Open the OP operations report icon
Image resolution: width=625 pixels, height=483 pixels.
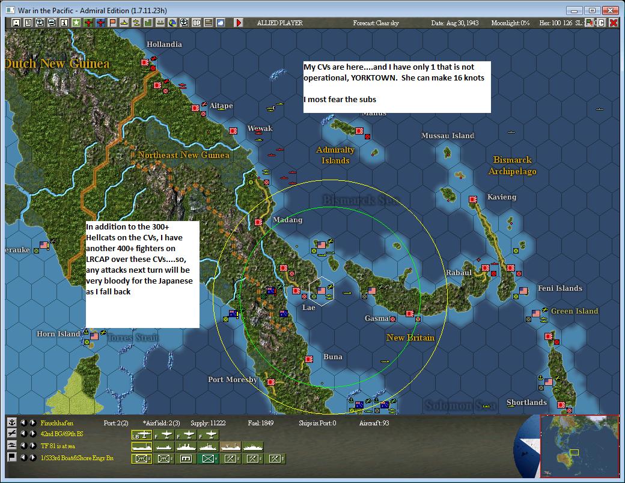coord(197,23)
